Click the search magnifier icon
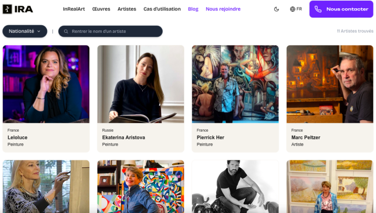Screen dimensions: 376x213 (x=66, y=31)
